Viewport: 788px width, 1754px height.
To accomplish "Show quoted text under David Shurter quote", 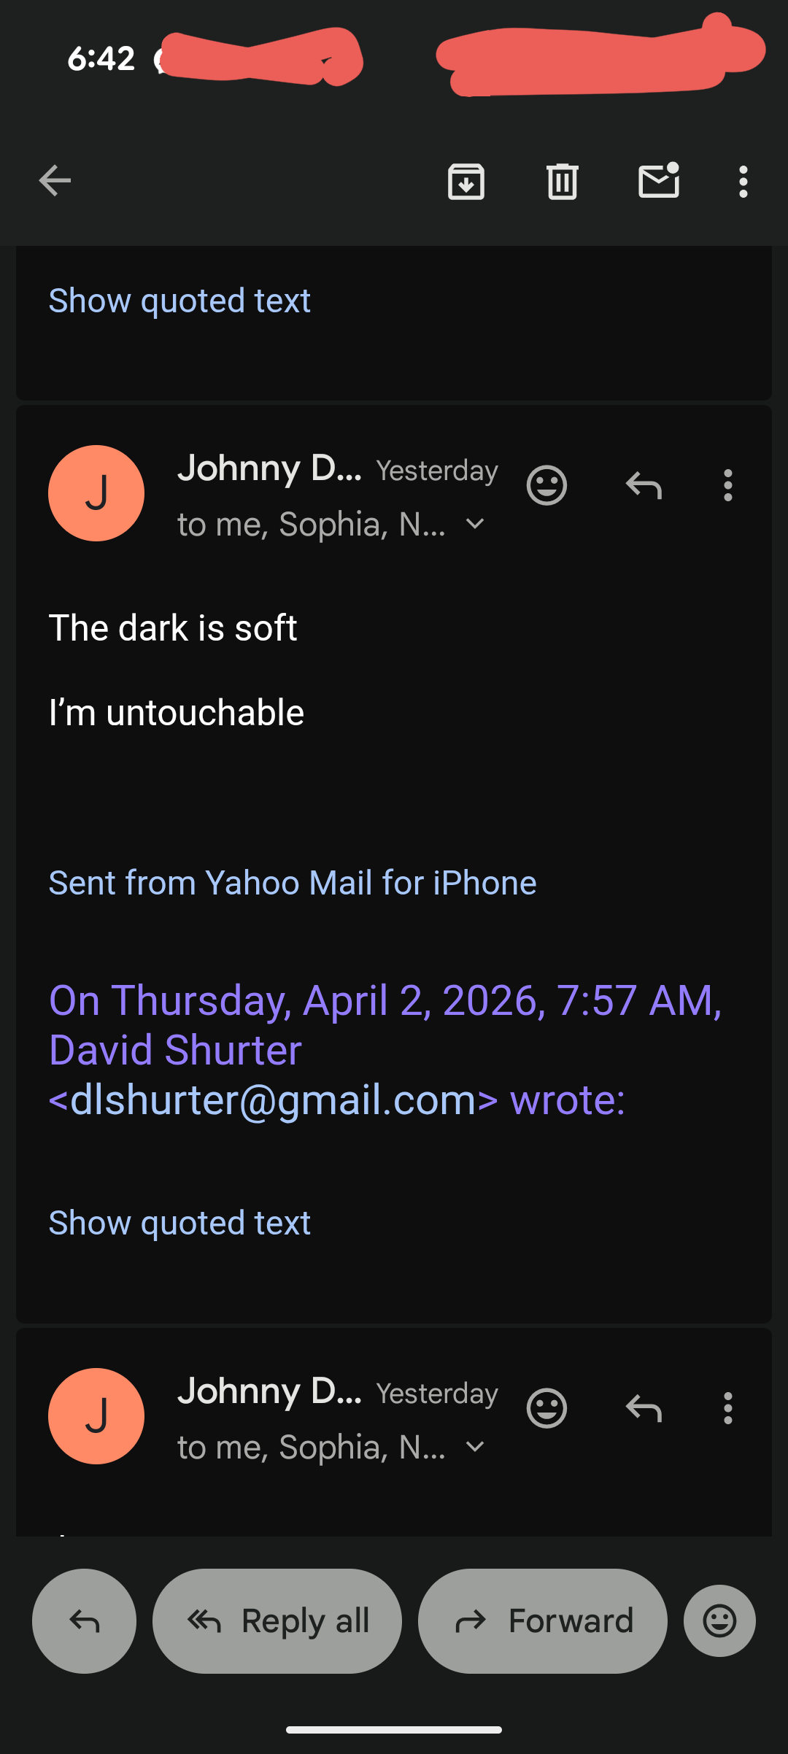I will (179, 1223).
